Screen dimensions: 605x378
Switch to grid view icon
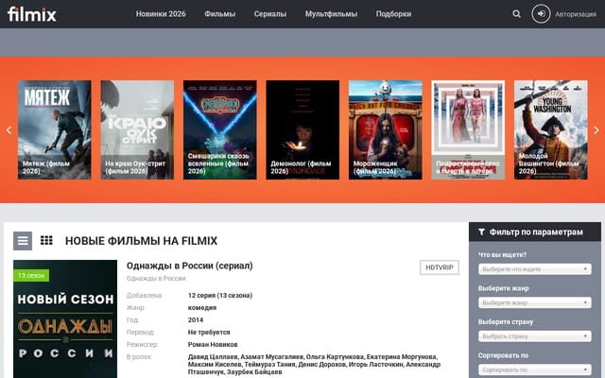46,240
